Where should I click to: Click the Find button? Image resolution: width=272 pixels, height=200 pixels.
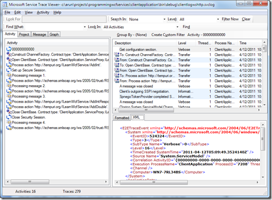coord(186,27)
